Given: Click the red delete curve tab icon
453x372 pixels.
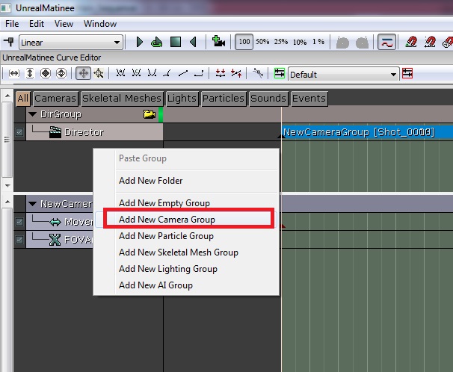Looking at the screenshot, I should pyautogui.click(x=407, y=73).
